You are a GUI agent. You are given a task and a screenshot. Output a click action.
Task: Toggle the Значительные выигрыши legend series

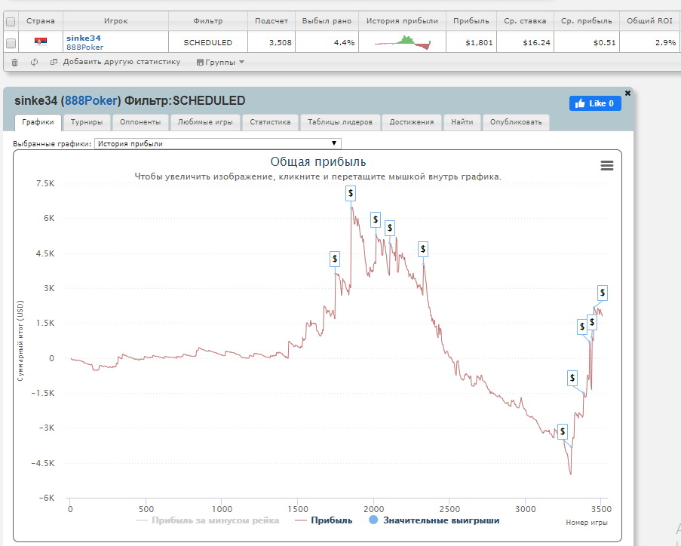point(434,520)
